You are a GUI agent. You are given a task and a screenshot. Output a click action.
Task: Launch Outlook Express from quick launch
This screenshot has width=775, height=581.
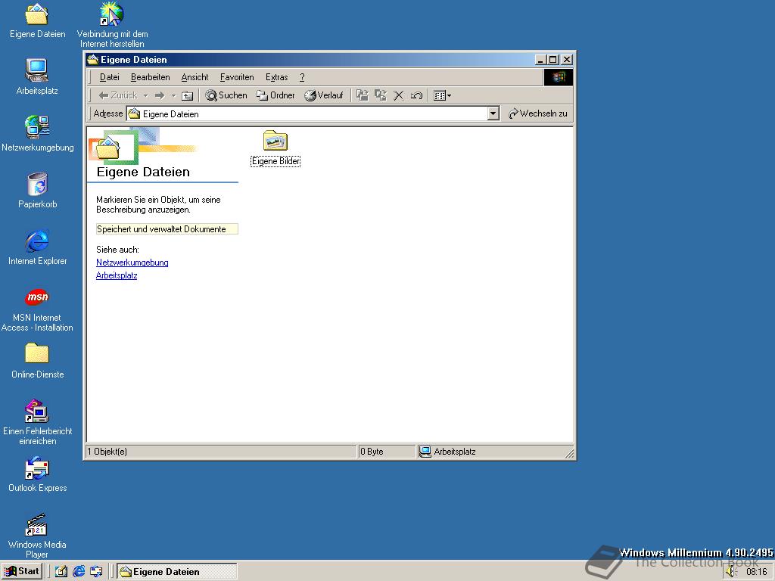96,572
